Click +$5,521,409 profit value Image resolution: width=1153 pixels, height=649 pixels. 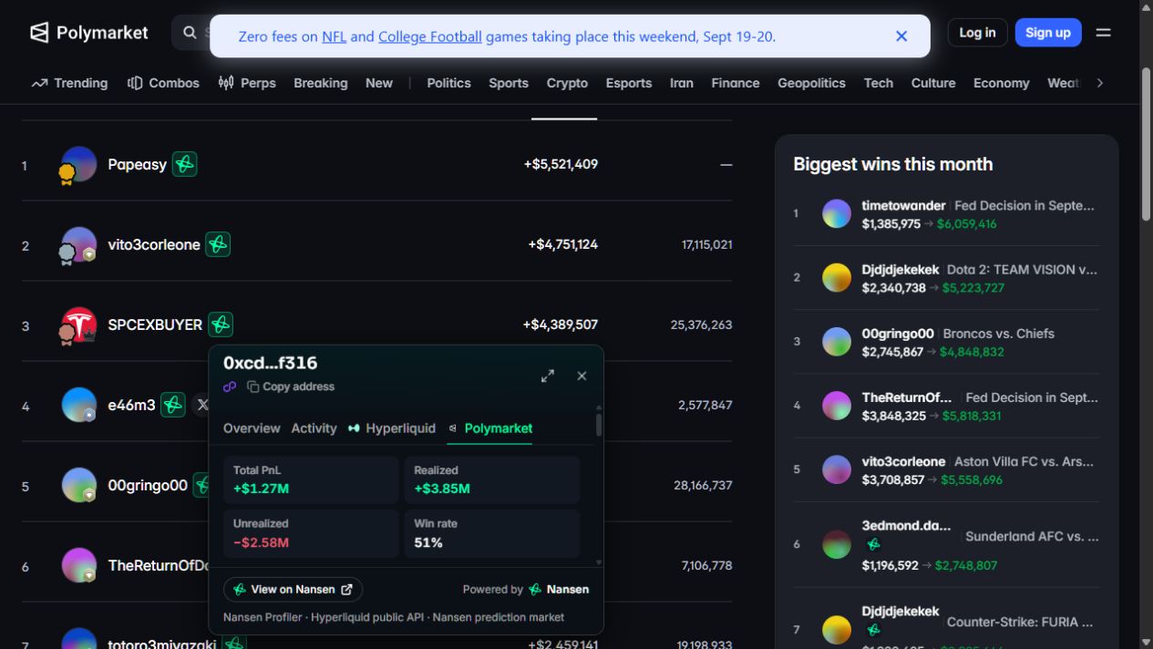tap(561, 164)
